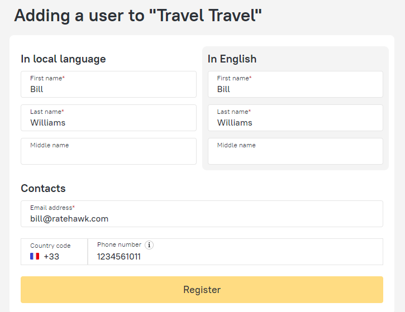Click the info icon beside Phone number

149,245
